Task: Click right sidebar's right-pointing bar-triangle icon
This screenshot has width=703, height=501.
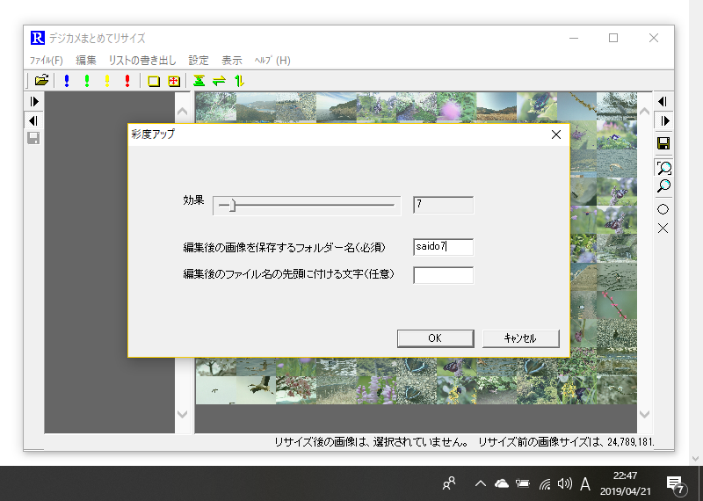Action: (664, 120)
